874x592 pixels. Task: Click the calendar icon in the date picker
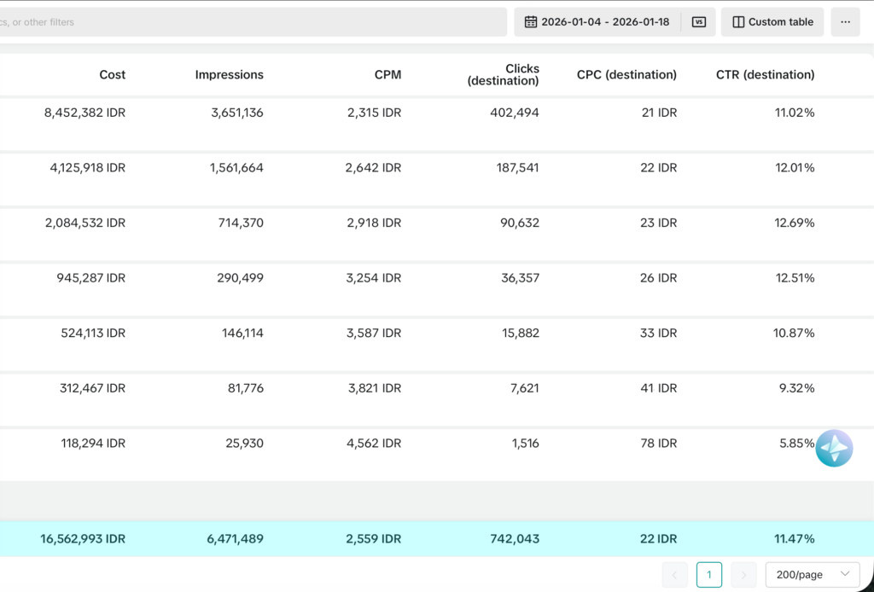pos(530,22)
